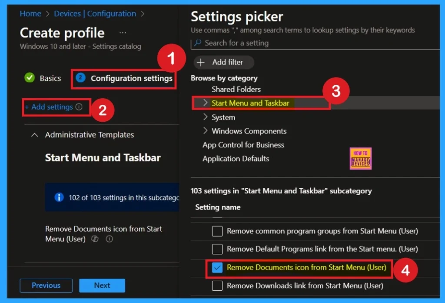Viewport: 445px width, 303px height.
Task: Click the numbered badge on Configuration settings step
Action: 80,78
